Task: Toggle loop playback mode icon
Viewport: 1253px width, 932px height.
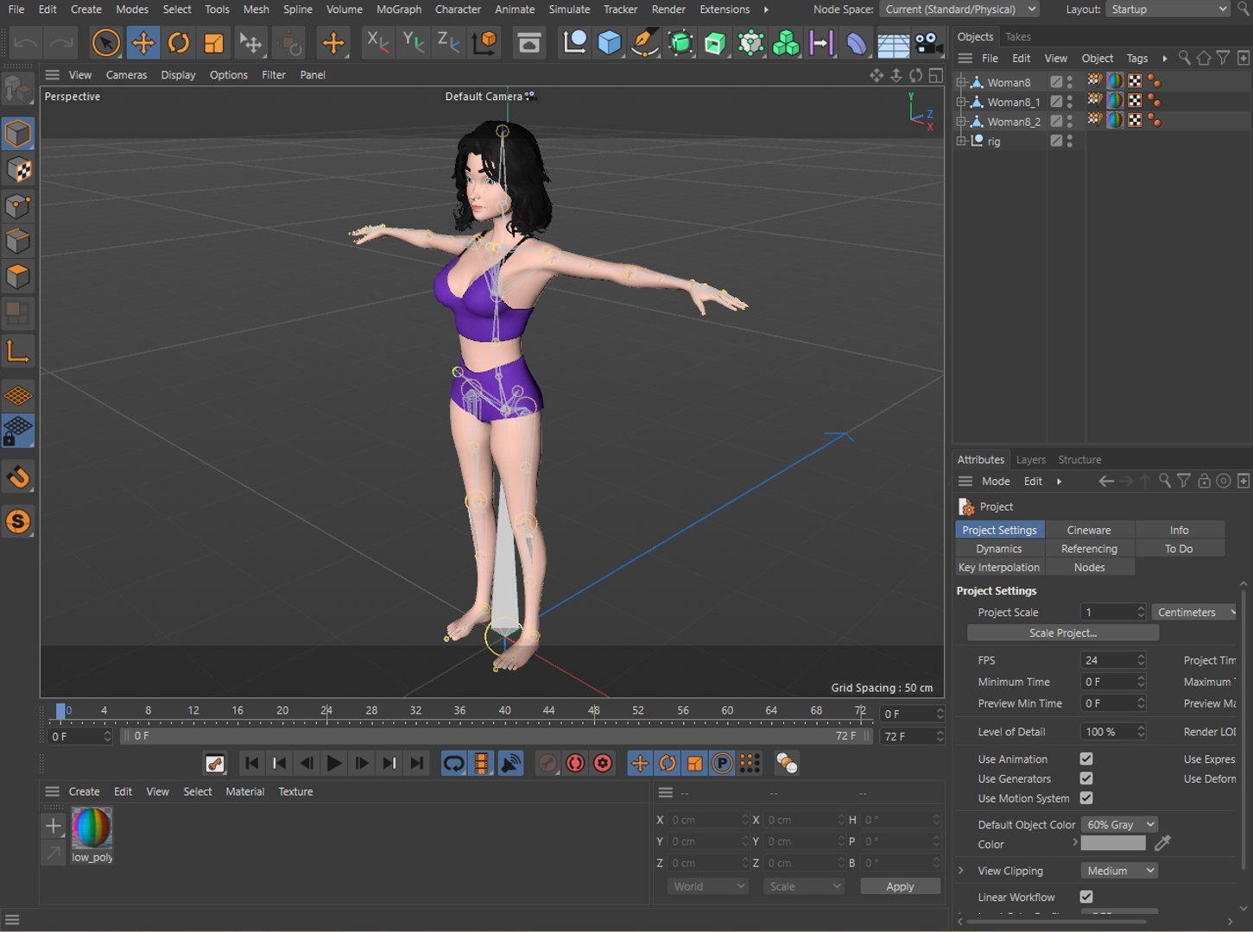Action: [x=453, y=763]
